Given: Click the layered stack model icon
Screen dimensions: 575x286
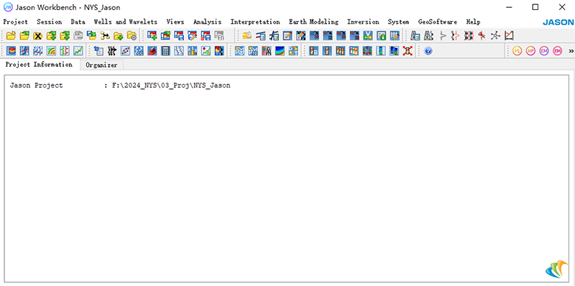Looking at the screenshot, I should [11, 50].
